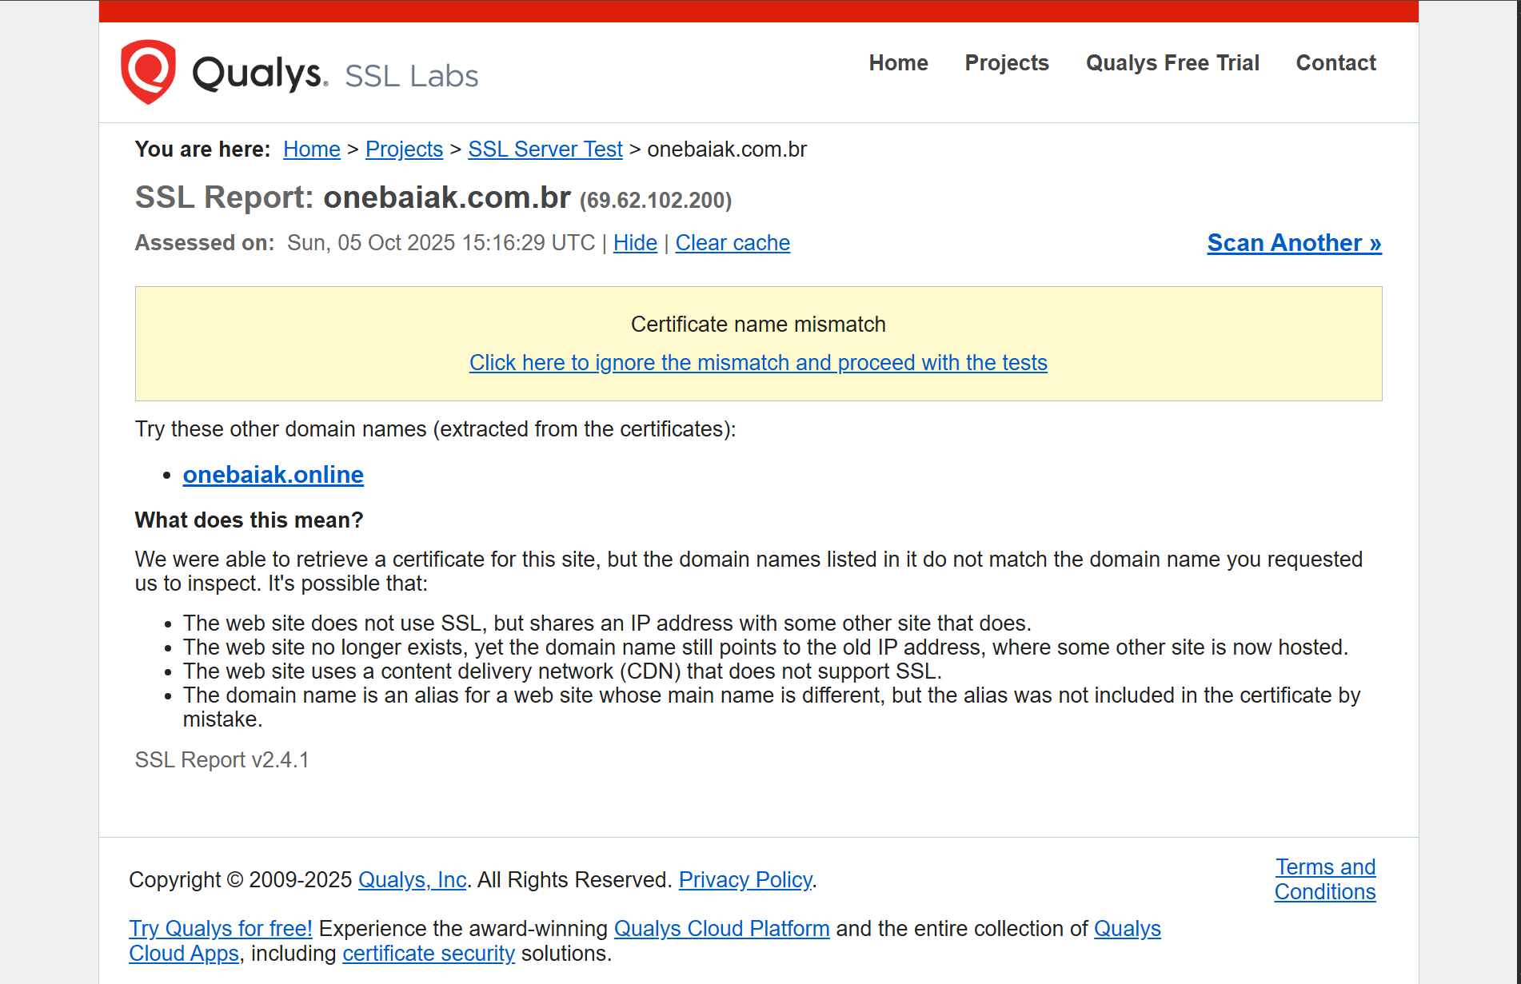Hide this report using the Hide link

635,243
